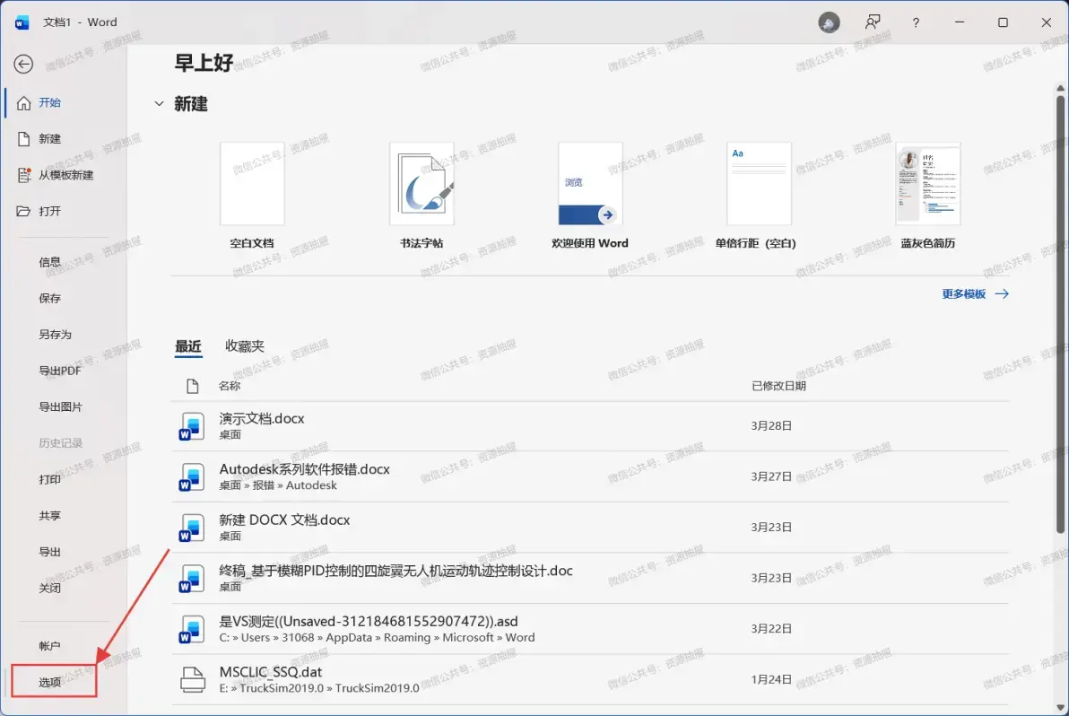The width and height of the screenshot is (1069, 716).
Task: Select the 书法字帖 template
Action: click(x=422, y=183)
